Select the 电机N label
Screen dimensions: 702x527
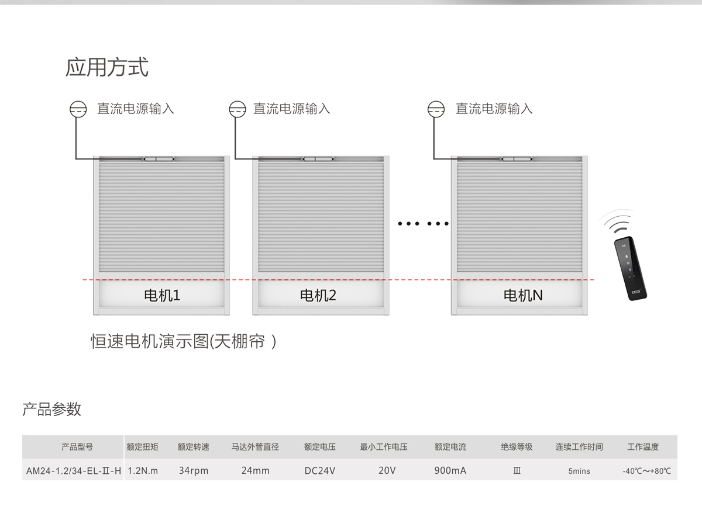(x=522, y=296)
